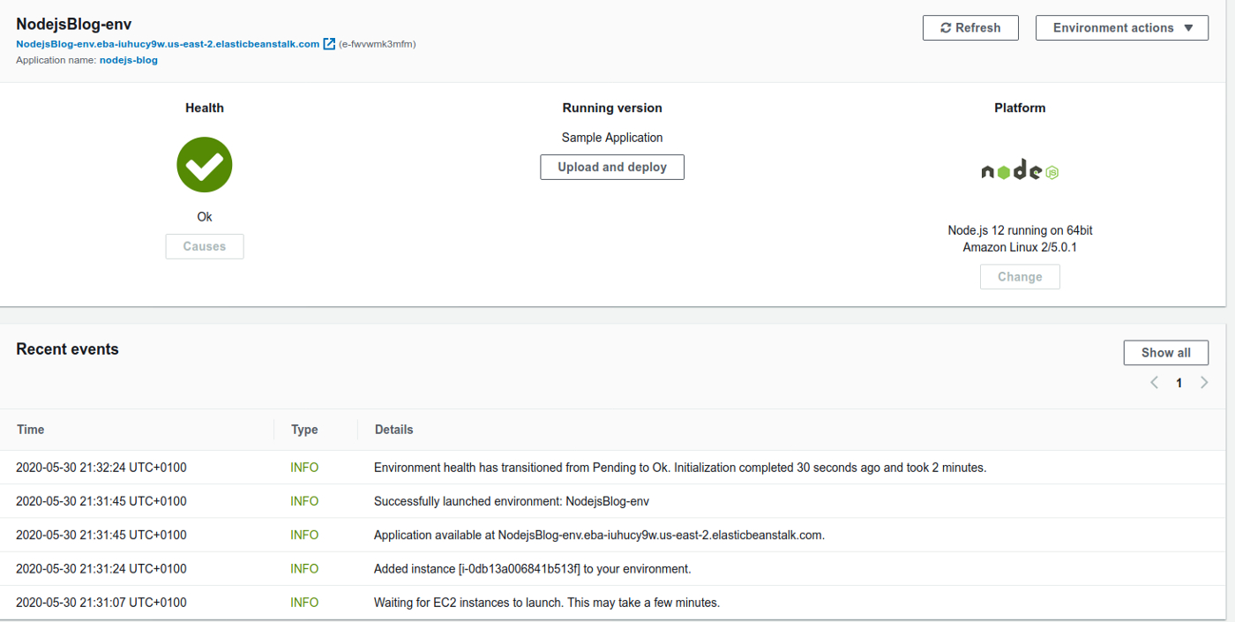This screenshot has width=1235, height=622.
Task: Click the Node.js platform logo
Action: (x=1020, y=171)
